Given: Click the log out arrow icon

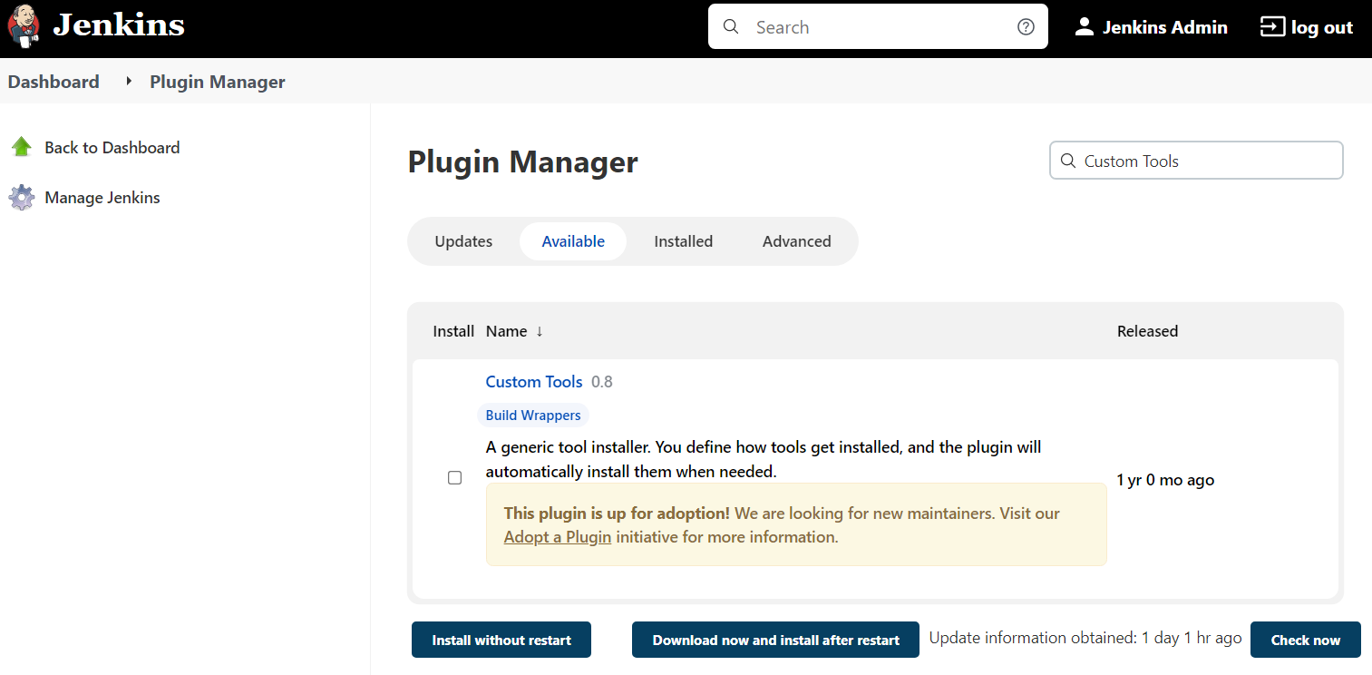Looking at the screenshot, I should click(1272, 27).
